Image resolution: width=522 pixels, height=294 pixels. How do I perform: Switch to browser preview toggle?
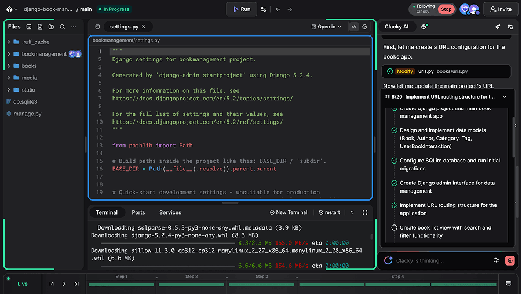click(364, 27)
